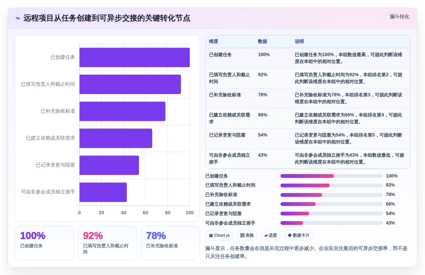This screenshot has height=275, width=425.
Task: Click the progress list label 已记录变更与阻塞
Action: point(224,214)
